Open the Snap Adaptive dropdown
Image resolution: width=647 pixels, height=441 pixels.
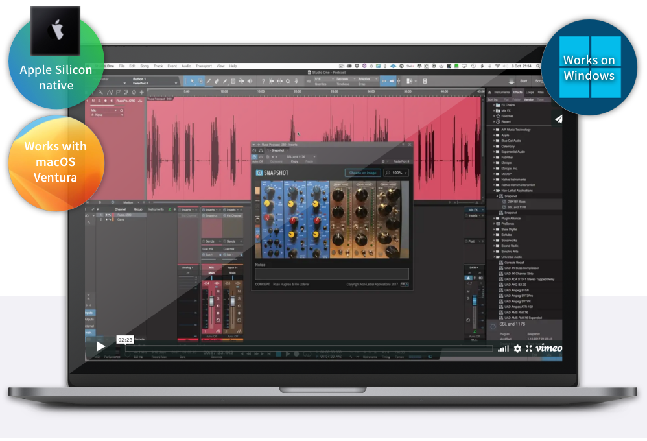[367, 79]
